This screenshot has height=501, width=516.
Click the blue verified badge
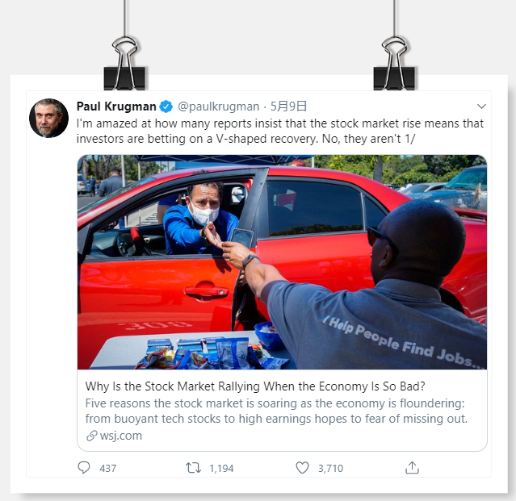[166, 106]
